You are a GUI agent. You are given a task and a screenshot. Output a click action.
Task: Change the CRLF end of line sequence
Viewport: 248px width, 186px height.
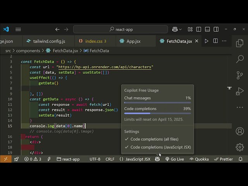point(110,159)
